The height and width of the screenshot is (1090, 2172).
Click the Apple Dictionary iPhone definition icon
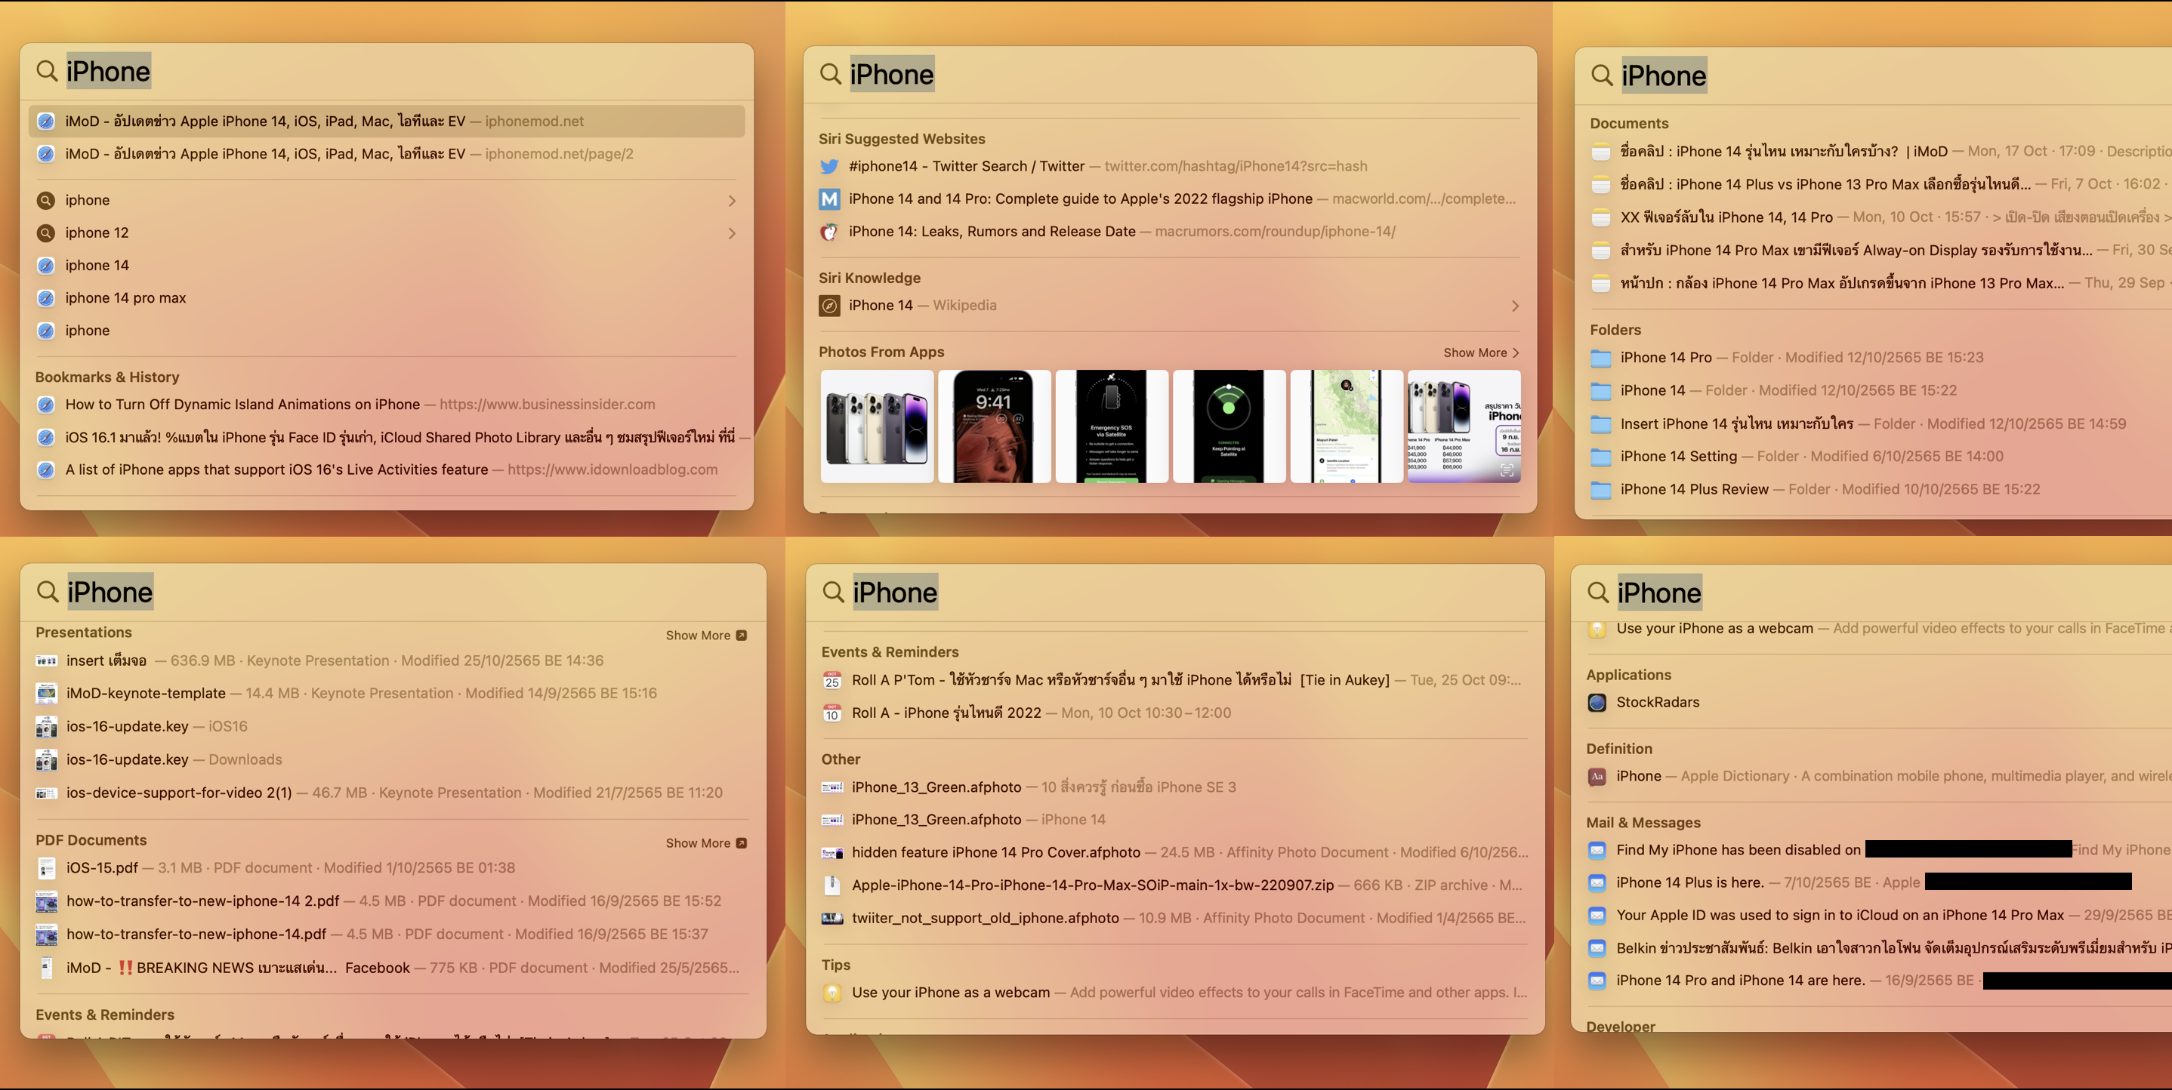(x=1597, y=777)
